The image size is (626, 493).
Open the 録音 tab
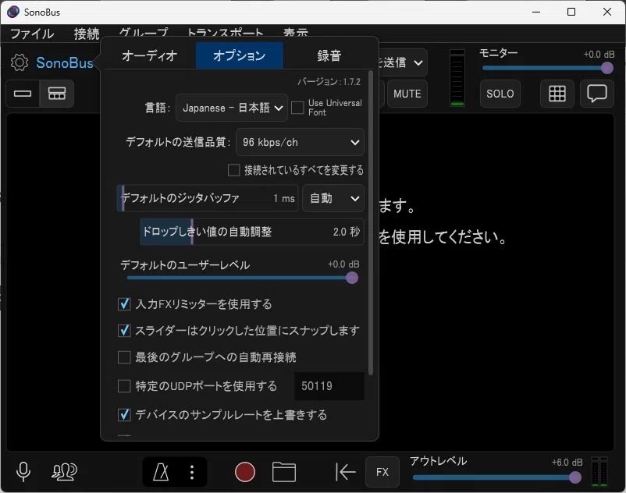[329, 55]
